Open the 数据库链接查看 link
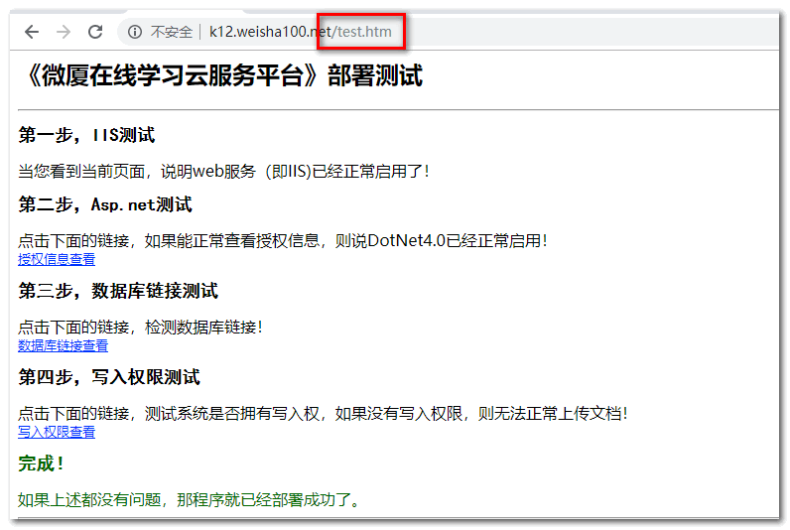The width and height of the screenshot is (790, 530). coord(63,345)
